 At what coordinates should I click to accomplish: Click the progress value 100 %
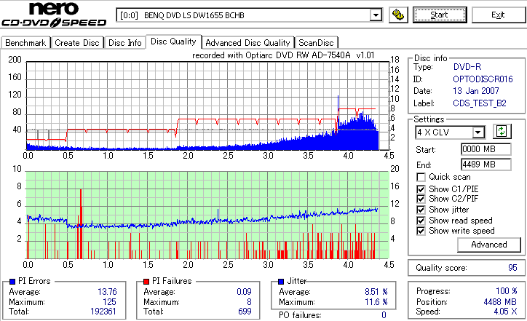506,291
